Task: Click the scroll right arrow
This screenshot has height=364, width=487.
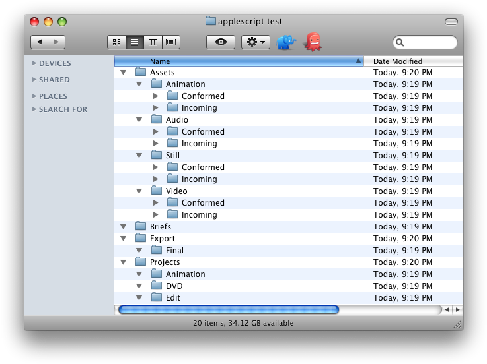Action: coord(457,309)
